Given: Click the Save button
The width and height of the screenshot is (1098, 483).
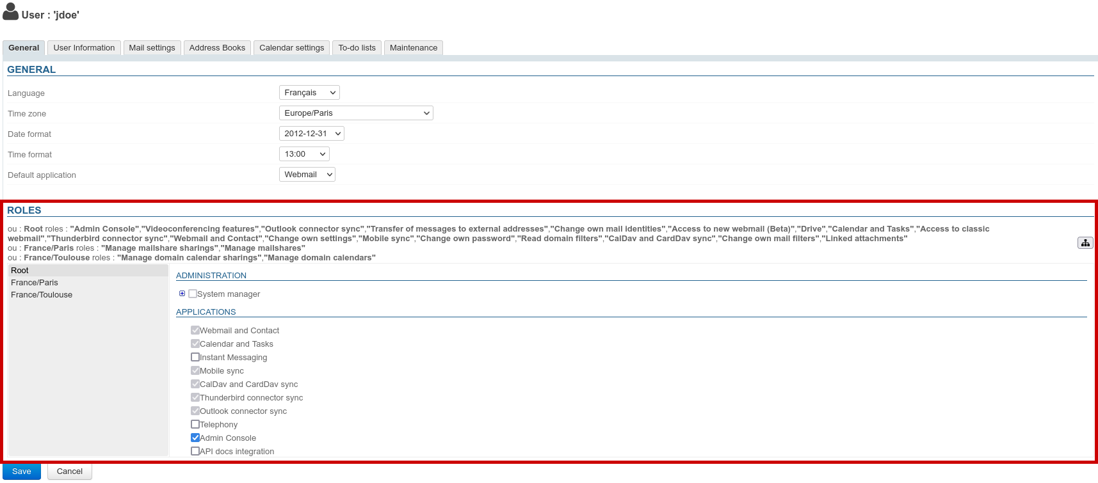Looking at the screenshot, I should click(x=22, y=471).
